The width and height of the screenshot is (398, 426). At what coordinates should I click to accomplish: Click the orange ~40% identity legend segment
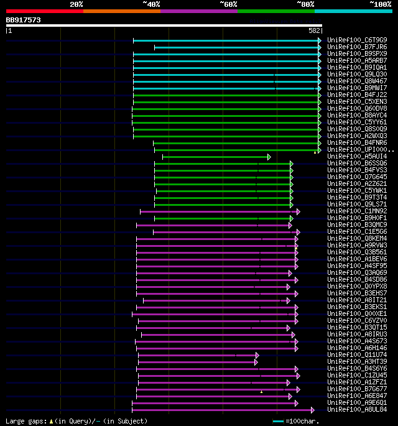pyautogui.click(x=122, y=11)
